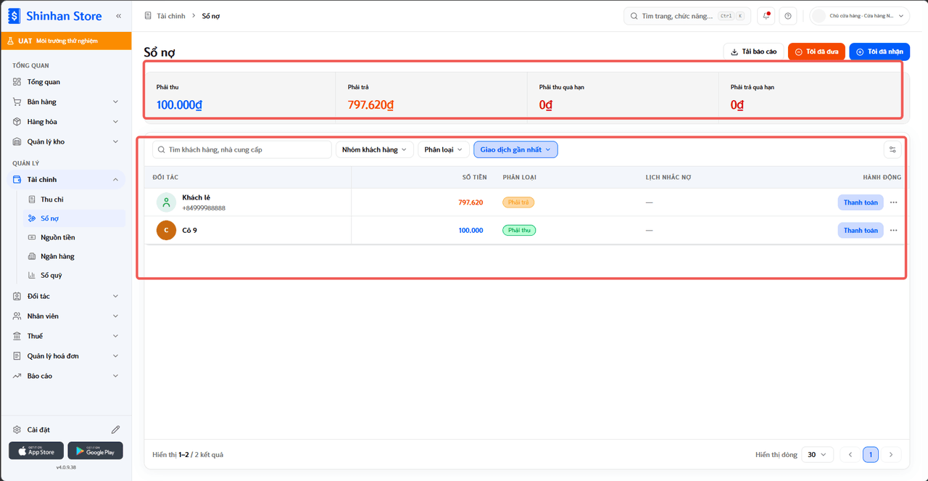Click the breadcrumb page icon

(x=148, y=16)
